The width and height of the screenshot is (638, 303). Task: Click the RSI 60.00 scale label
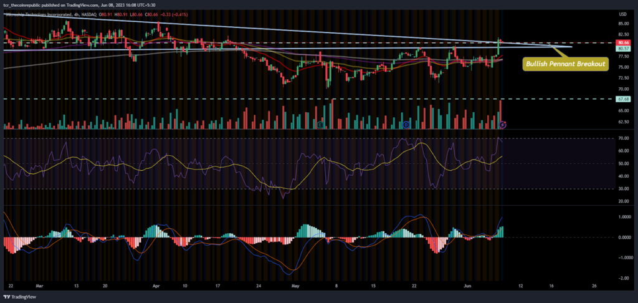(x=623, y=151)
